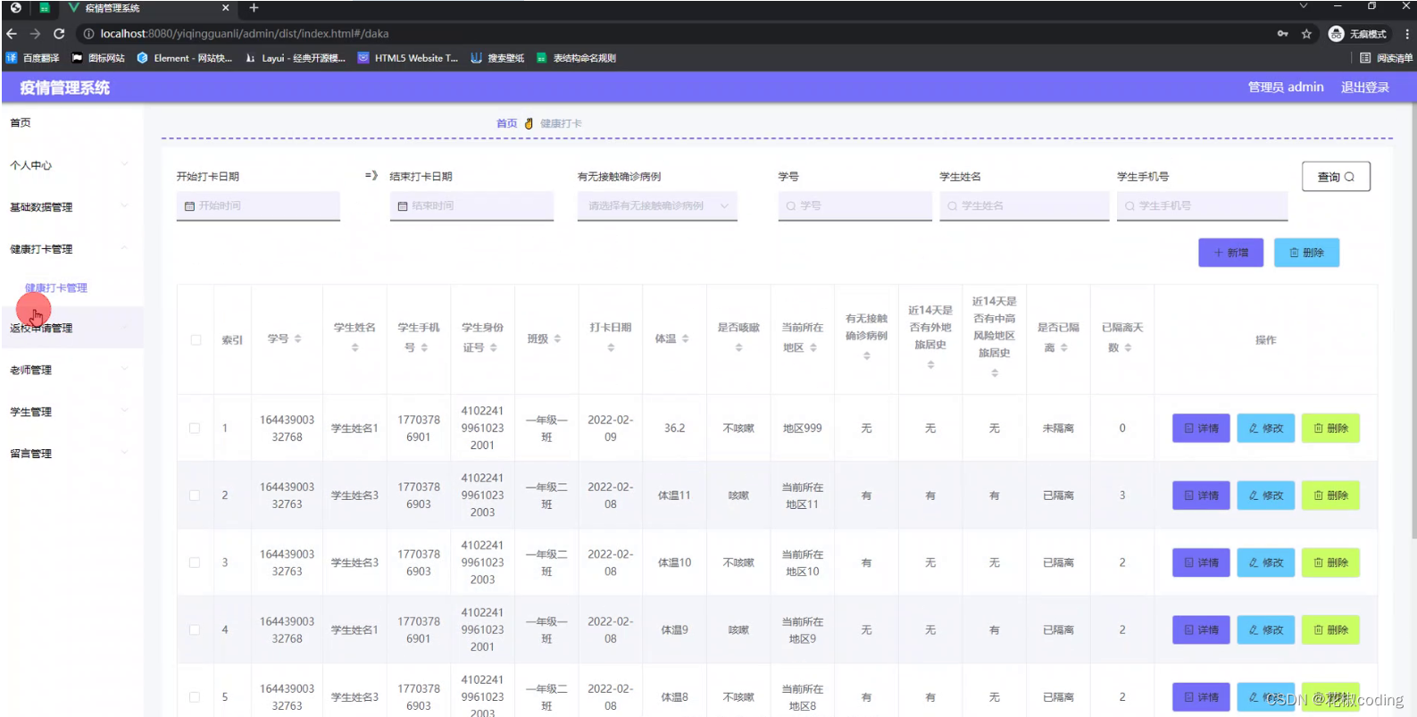Click 修改 for row 2
Image resolution: width=1417 pixels, height=717 pixels.
click(x=1265, y=496)
